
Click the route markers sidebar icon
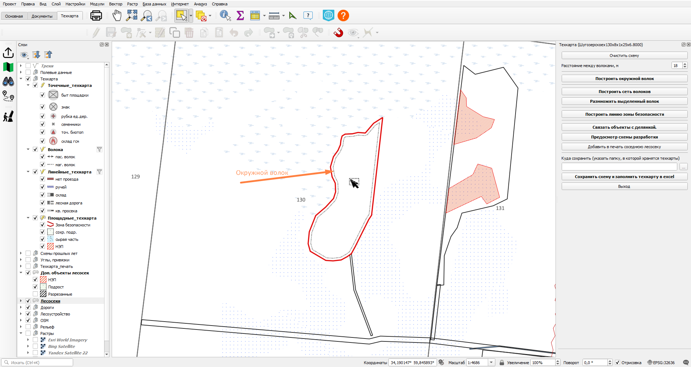(8, 96)
